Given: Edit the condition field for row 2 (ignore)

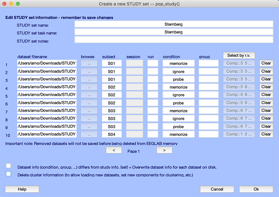Looking at the screenshot, I should [178, 71].
